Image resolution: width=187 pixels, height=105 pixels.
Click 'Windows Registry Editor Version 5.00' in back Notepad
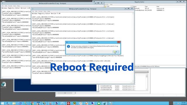(16, 8)
